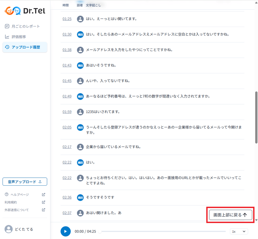Viewport: 258px width, 239px height.
Task: Jump to timestamp 01:49
Action: coord(67,96)
